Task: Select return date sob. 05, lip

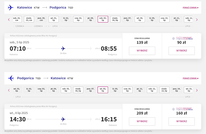Action: (x=66, y=90)
